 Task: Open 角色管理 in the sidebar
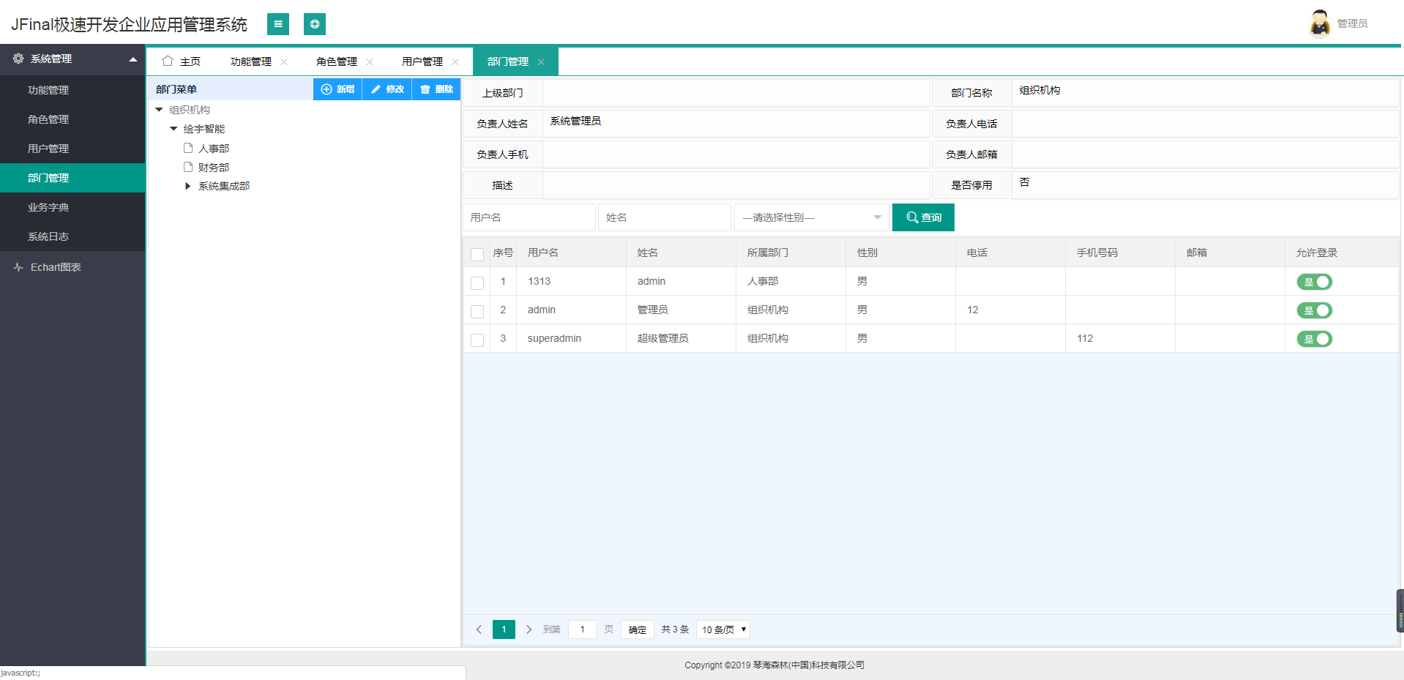[x=72, y=119]
